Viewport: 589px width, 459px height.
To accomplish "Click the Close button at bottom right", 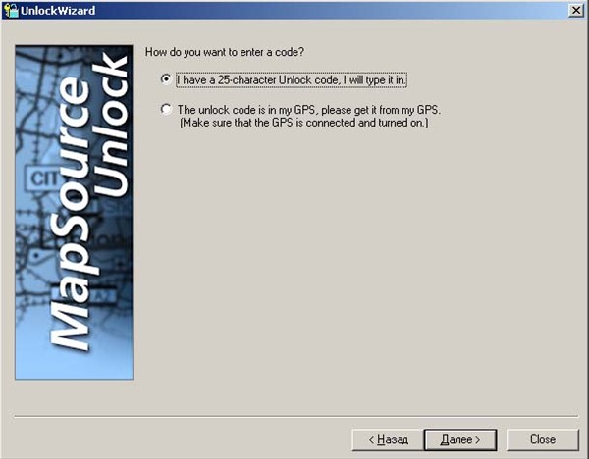I will point(543,439).
